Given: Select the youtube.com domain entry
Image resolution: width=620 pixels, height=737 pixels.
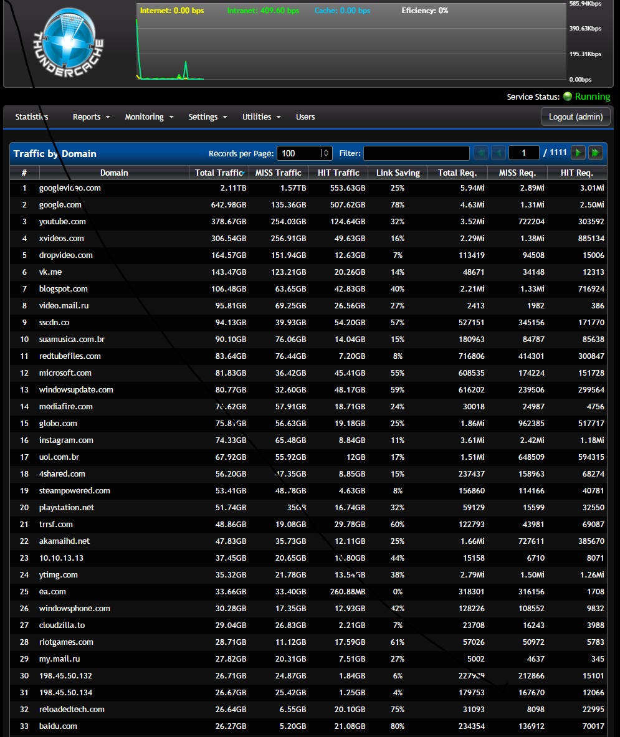Looking at the screenshot, I should click(62, 222).
